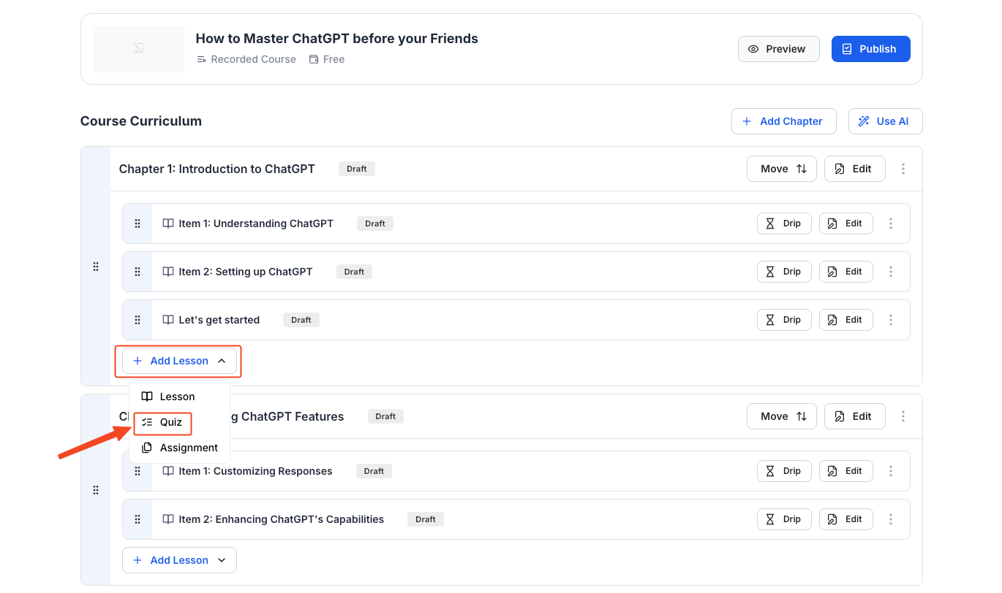Collapse the Add Lesson dropdown in Chapter 1
The width and height of the screenshot is (1002, 593).
(x=179, y=361)
